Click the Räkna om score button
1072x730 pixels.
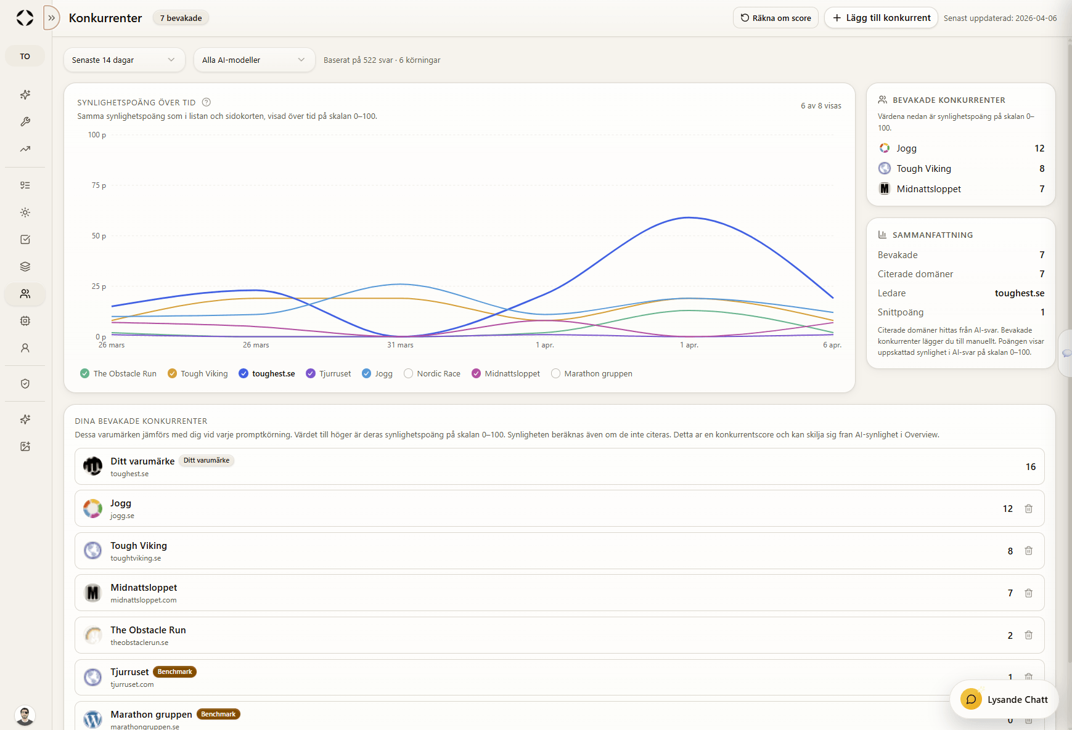pyautogui.click(x=775, y=17)
